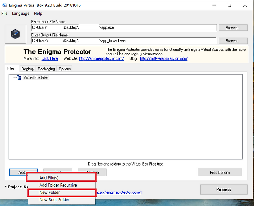Choose Add File(s) from the popup menu
The width and height of the screenshot is (254, 206).
tap(61, 178)
